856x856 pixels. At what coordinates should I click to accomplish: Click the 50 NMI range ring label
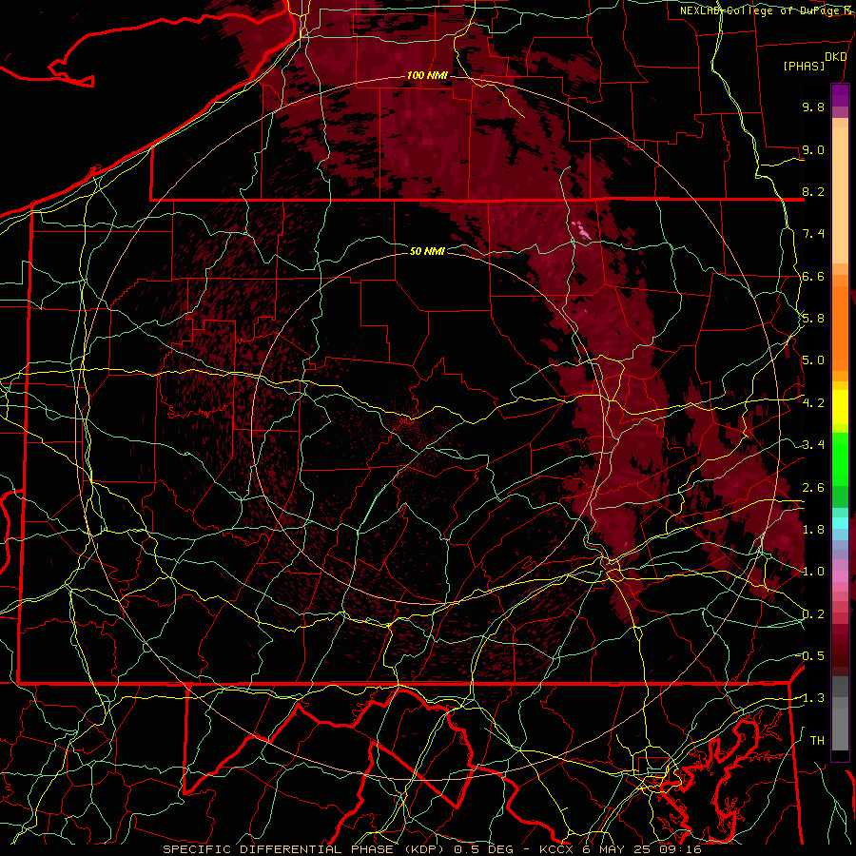tap(427, 251)
